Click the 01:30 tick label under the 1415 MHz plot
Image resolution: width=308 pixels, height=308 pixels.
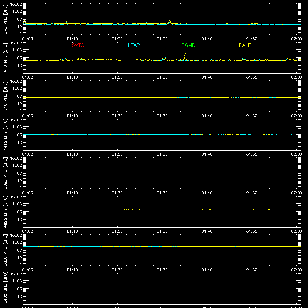162,154
